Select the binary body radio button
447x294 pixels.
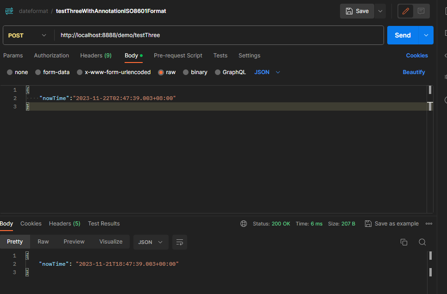pos(186,72)
